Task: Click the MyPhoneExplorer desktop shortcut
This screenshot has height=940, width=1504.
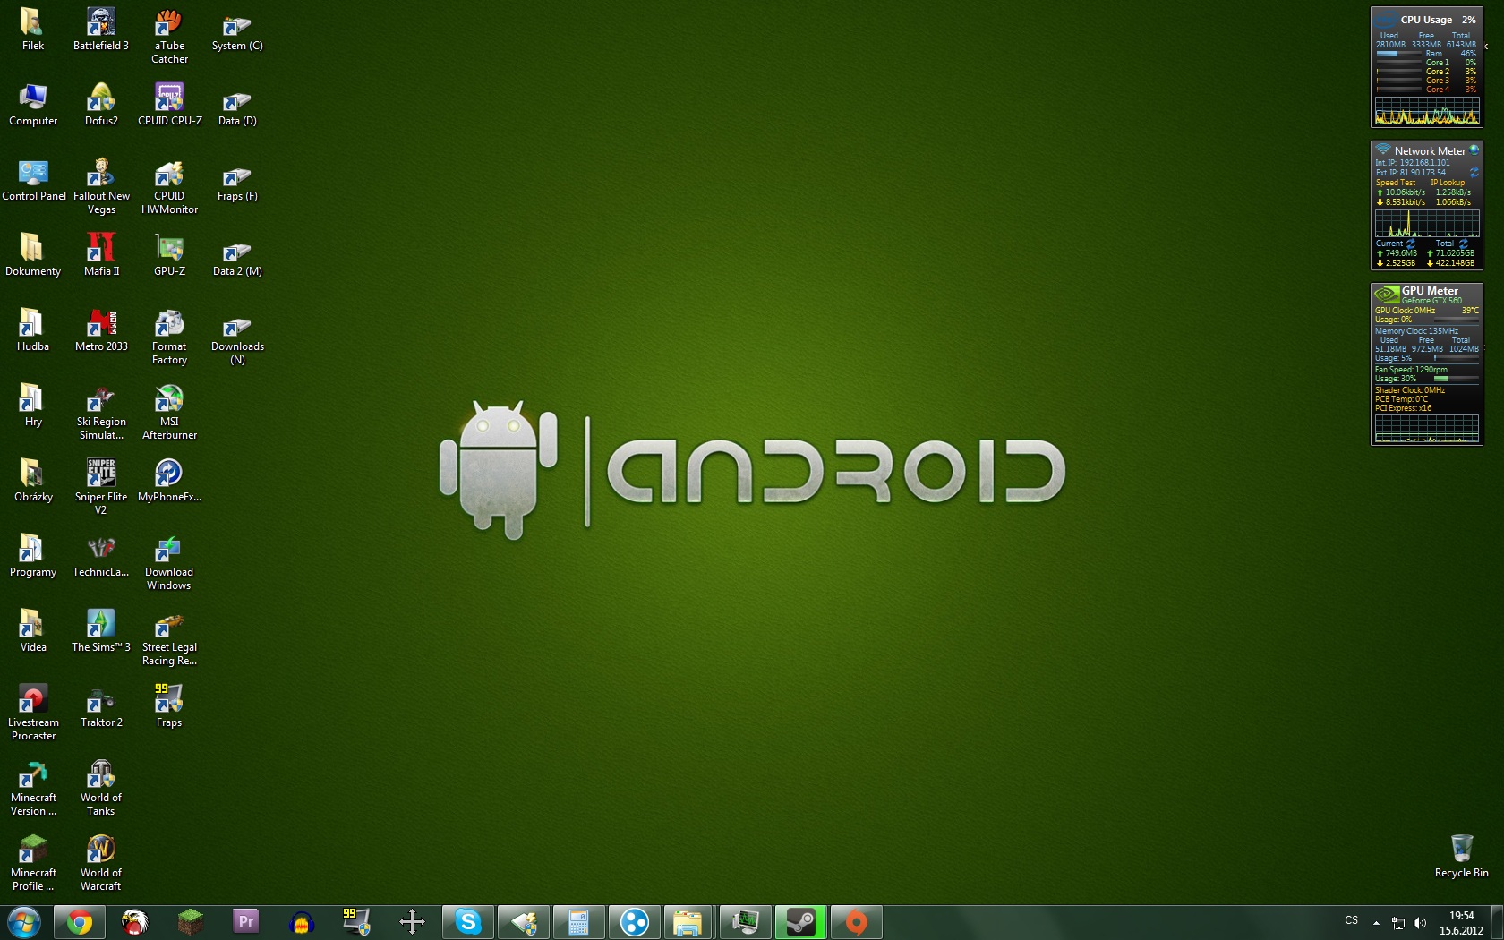Action: coord(169,481)
